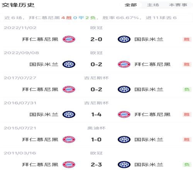Click the 胜 badge for 2022/11/02 match
The width and height of the screenshot is (193, 170).
[187, 39]
